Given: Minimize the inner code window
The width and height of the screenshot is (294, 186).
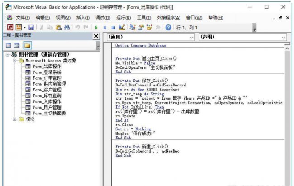Looking at the screenshot, I should (274, 19).
